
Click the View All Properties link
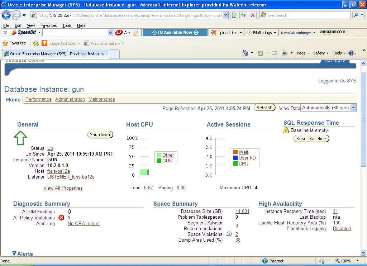coord(63,188)
